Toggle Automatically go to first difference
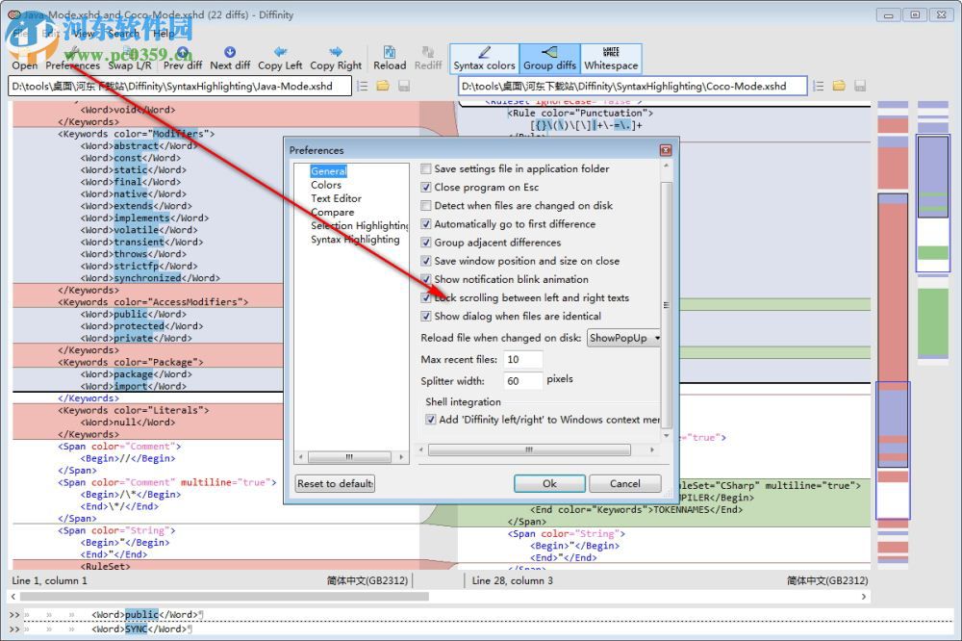Image resolution: width=962 pixels, height=641 pixels. coord(426,223)
